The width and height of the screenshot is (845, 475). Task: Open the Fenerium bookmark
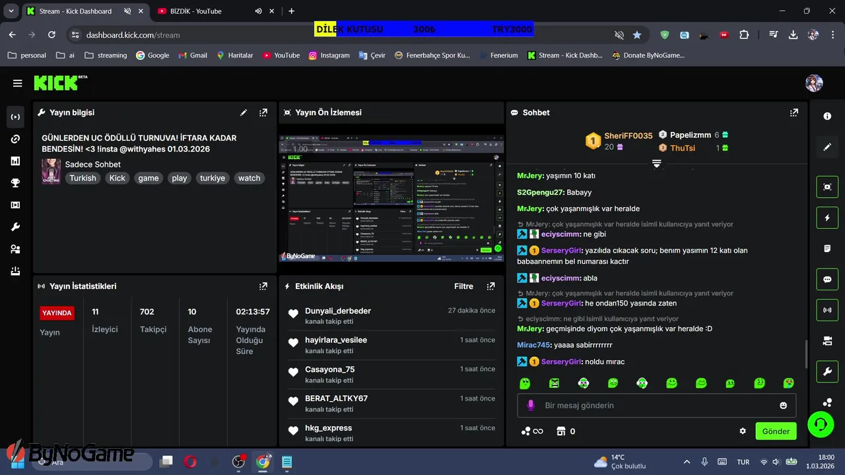498,55
